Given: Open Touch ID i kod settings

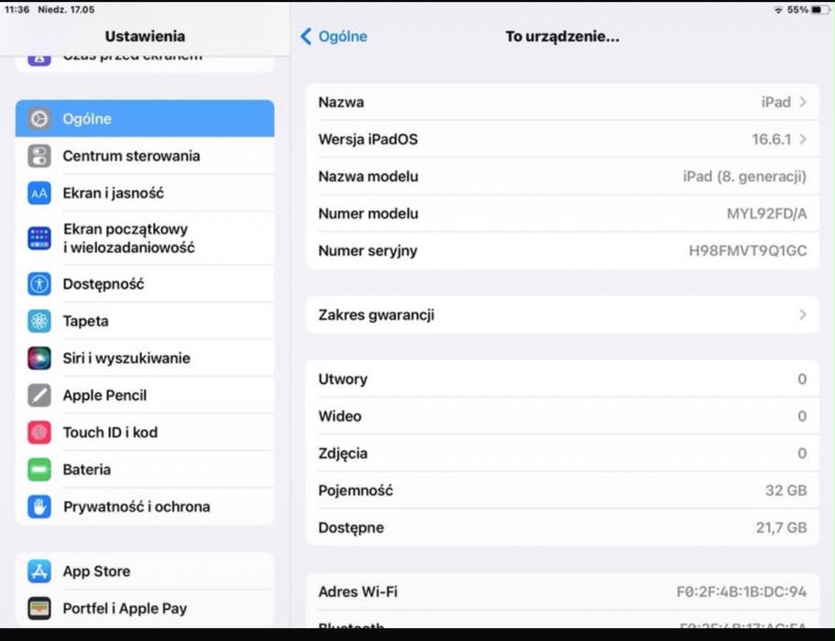Looking at the screenshot, I should pos(145,432).
